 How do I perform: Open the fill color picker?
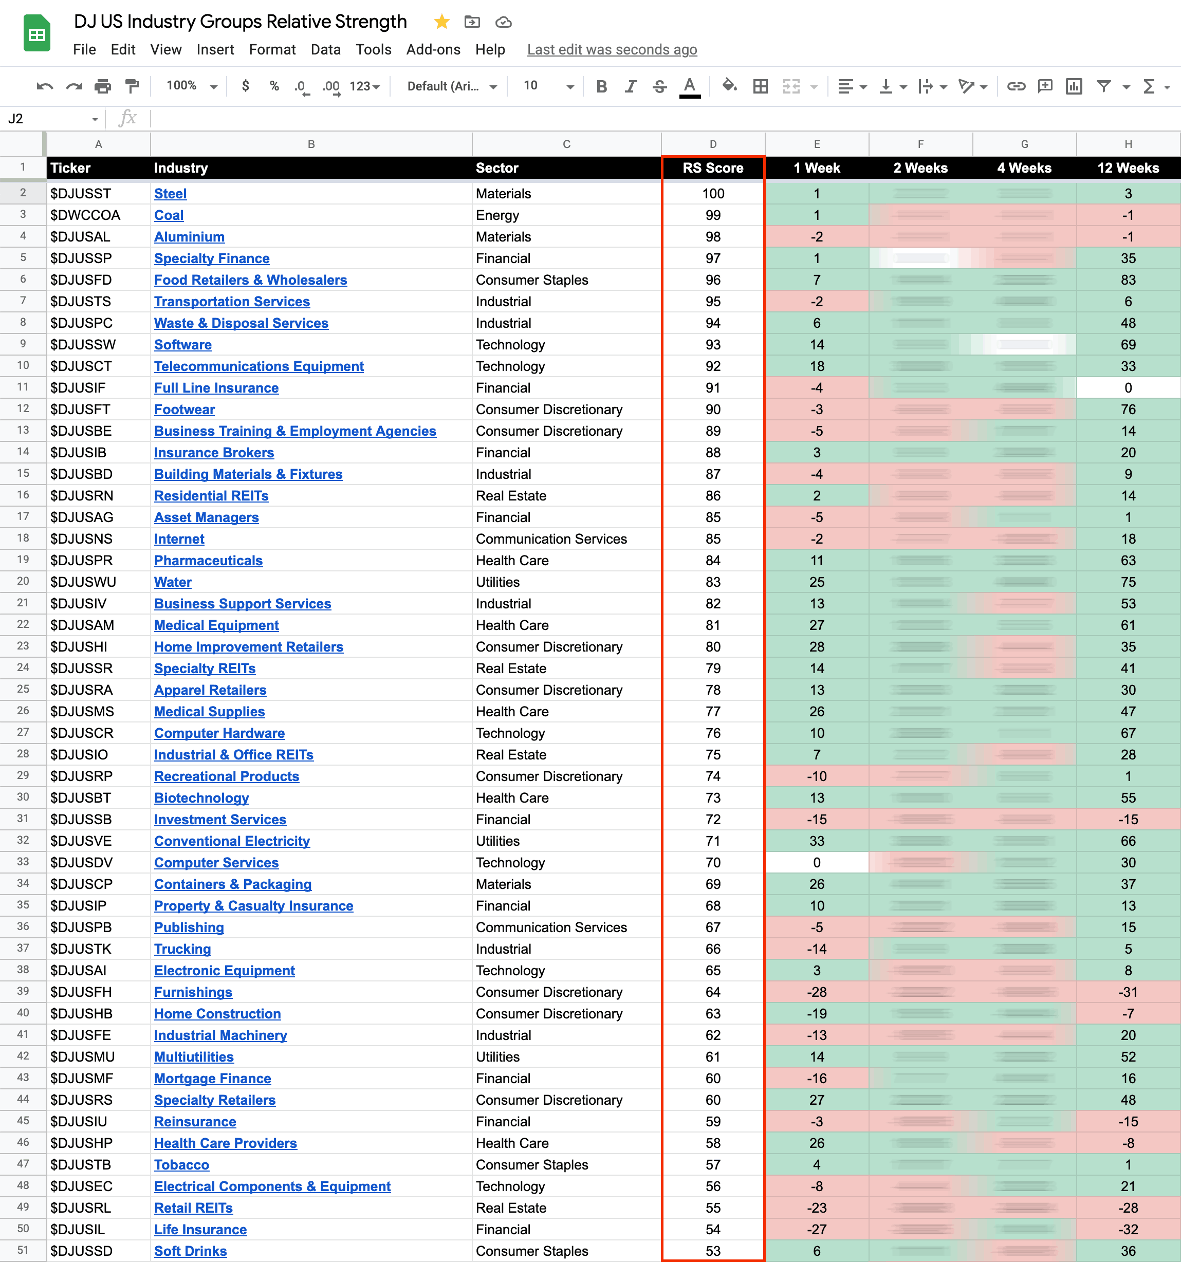pos(730,86)
